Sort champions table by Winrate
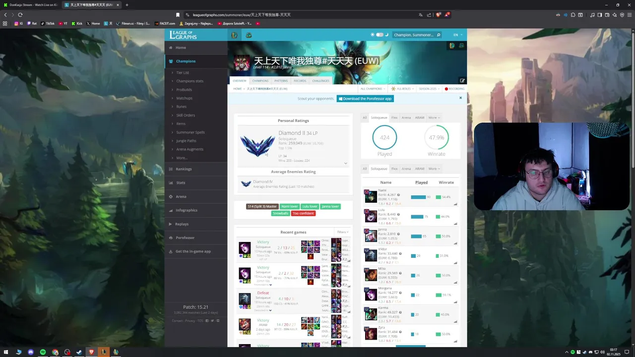The height and width of the screenshot is (357, 635). (x=446, y=182)
